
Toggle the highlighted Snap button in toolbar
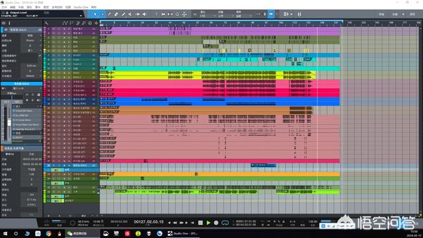[271, 14]
